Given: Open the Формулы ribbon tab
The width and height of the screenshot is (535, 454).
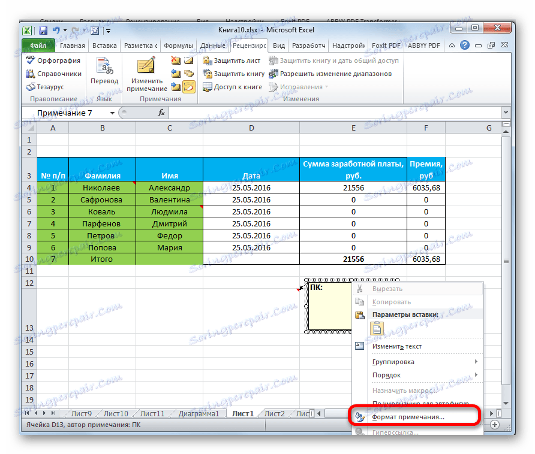Looking at the screenshot, I should (178, 46).
